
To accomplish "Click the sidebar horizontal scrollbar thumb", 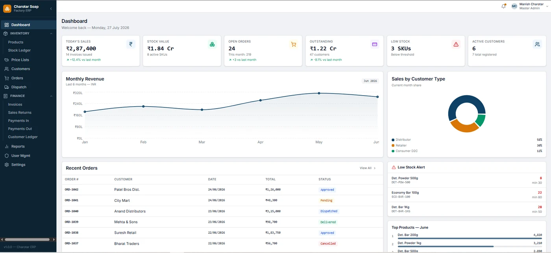I will (x=27, y=239).
